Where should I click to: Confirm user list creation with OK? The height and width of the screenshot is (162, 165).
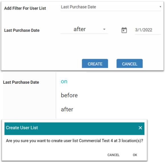[x=135, y=155]
